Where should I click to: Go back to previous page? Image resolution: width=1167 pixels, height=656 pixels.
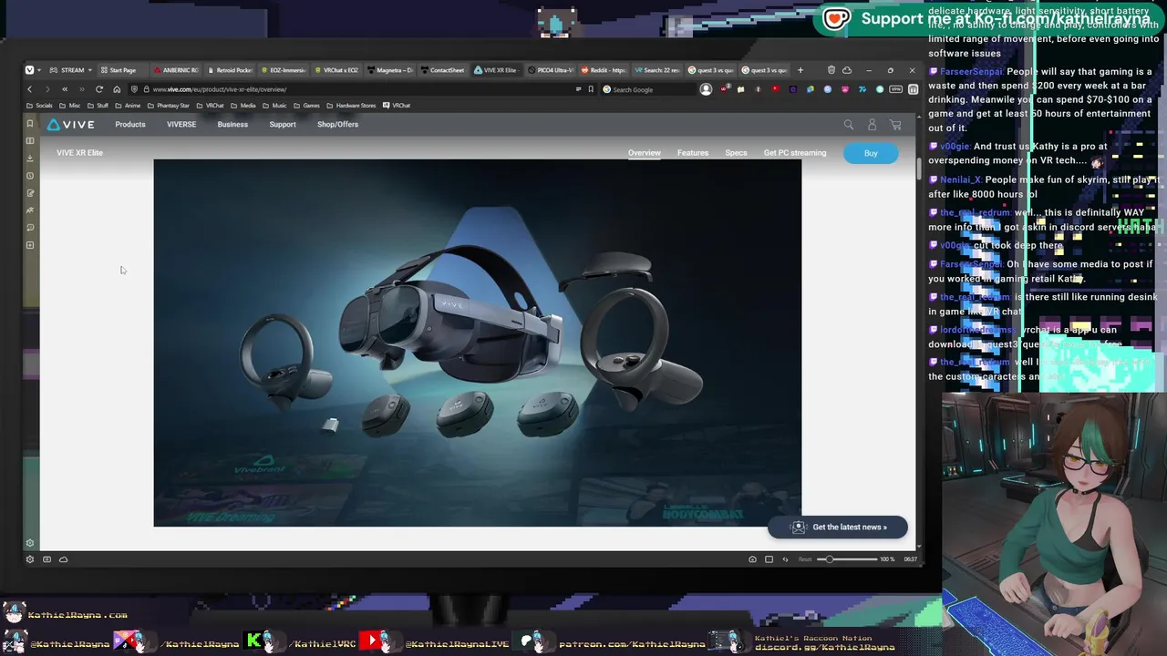click(x=29, y=89)
